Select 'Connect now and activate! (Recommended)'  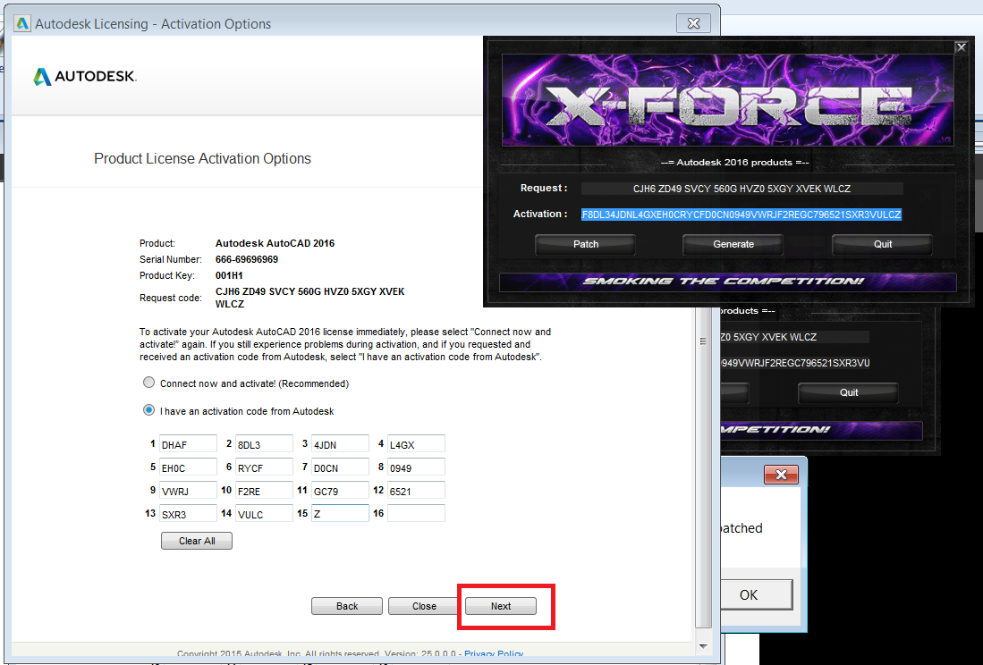[x=148, y=382]
